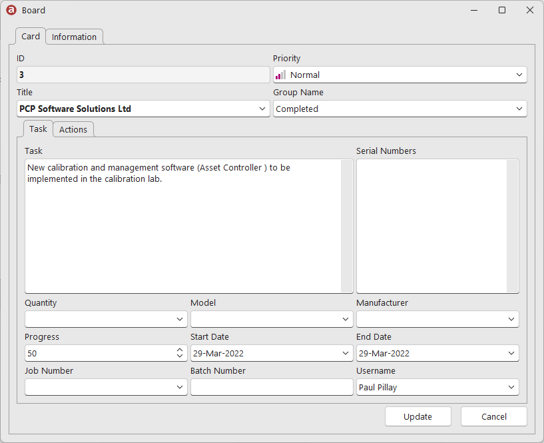
Task: Open the Manufacturer dropdown
Action: [511, 319]
